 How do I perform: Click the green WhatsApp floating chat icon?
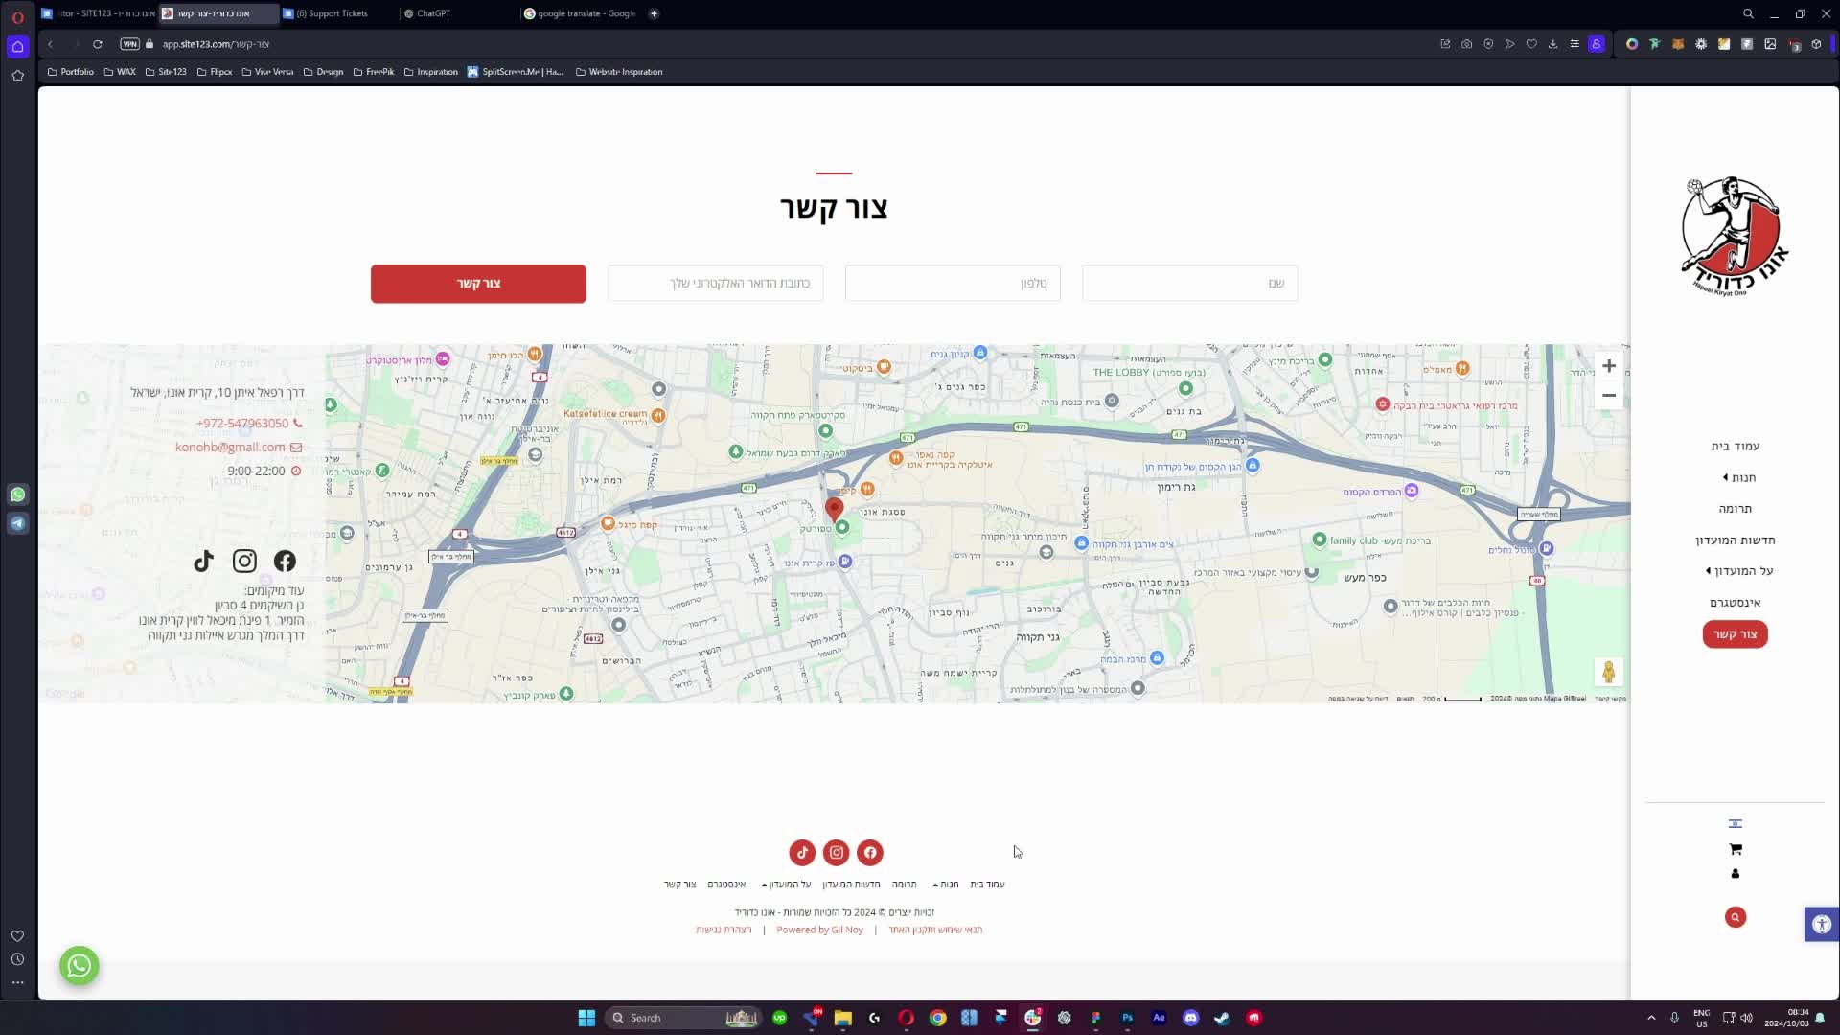tap(80, 965)
